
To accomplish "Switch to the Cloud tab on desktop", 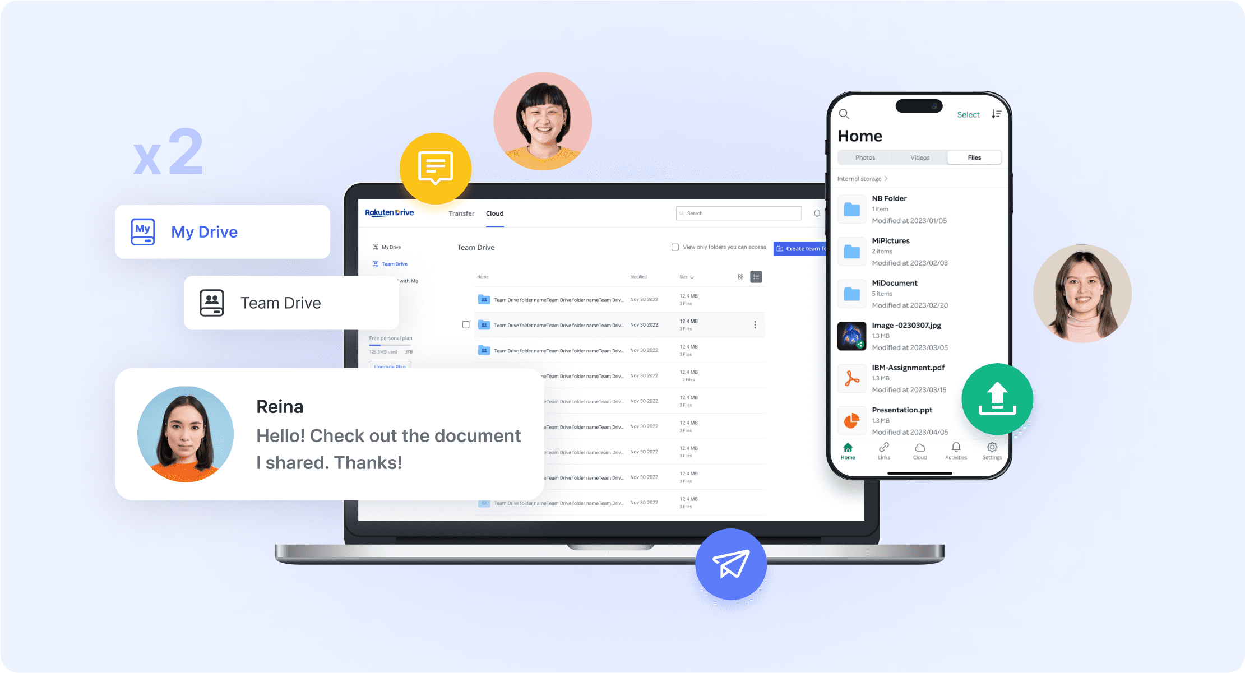I will [494, 213].
